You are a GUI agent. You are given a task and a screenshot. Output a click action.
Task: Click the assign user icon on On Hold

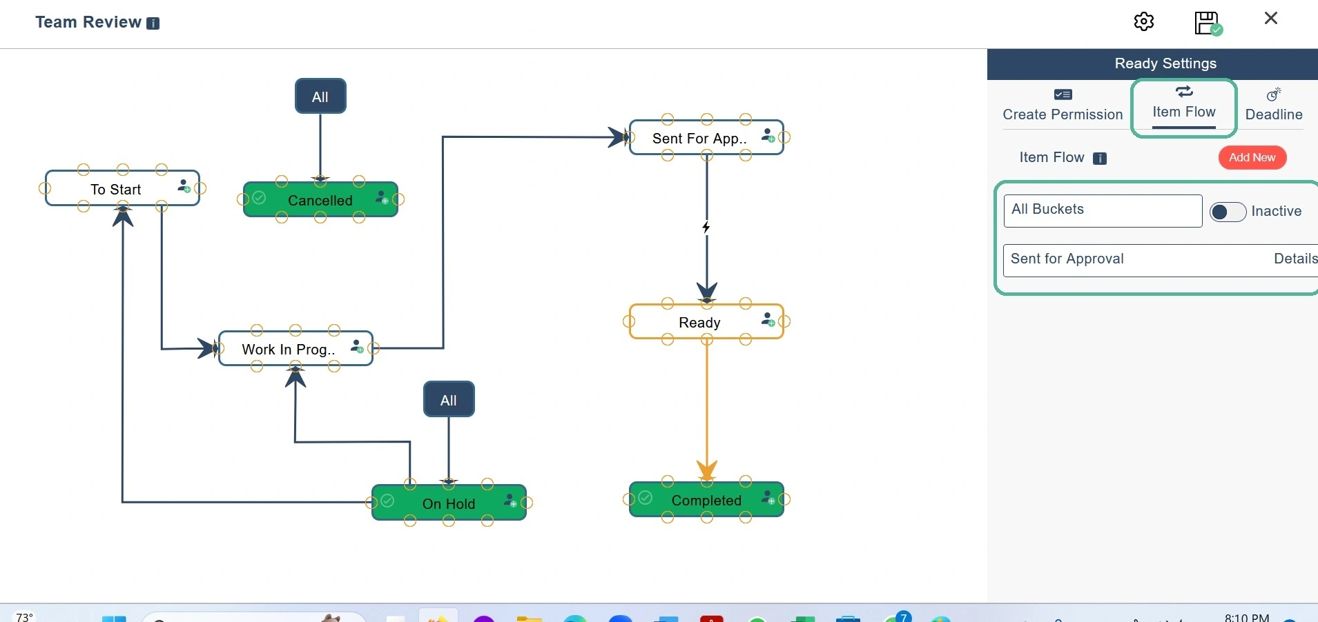pyautogui.click(x=510, y=500)
